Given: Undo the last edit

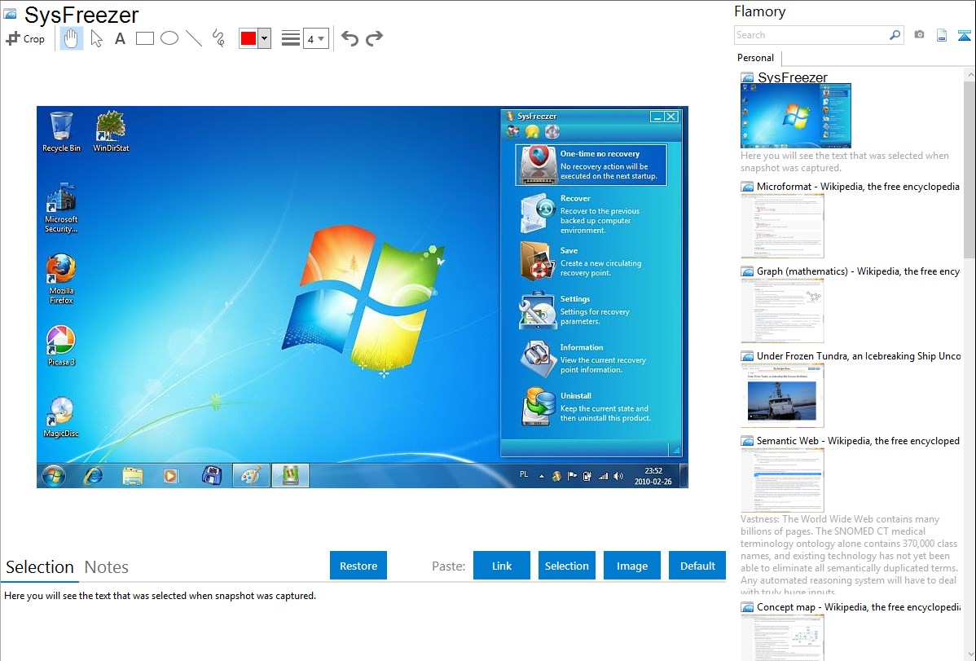Looking at the screenshot, I should pos(350,38).
